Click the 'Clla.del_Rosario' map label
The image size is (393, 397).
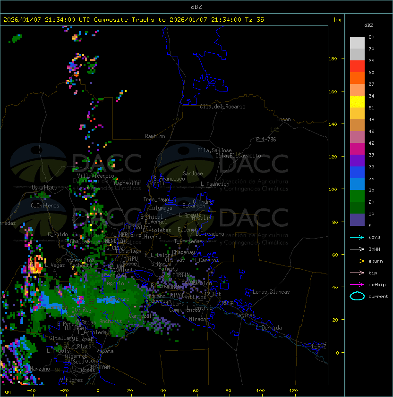click(x=222, y=107)
